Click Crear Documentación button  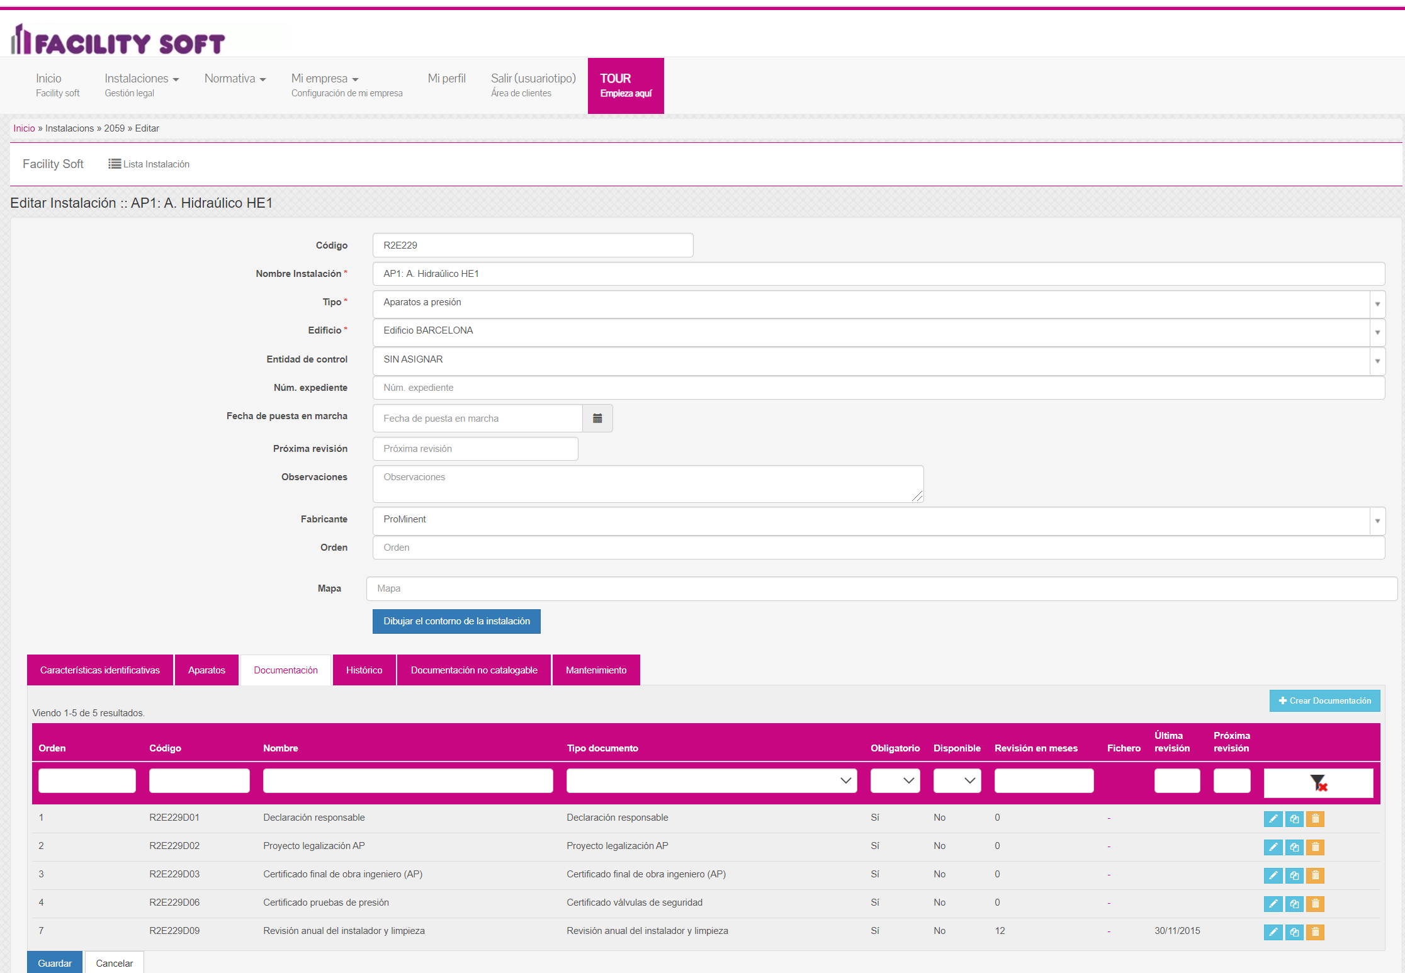coord(1324,700)
